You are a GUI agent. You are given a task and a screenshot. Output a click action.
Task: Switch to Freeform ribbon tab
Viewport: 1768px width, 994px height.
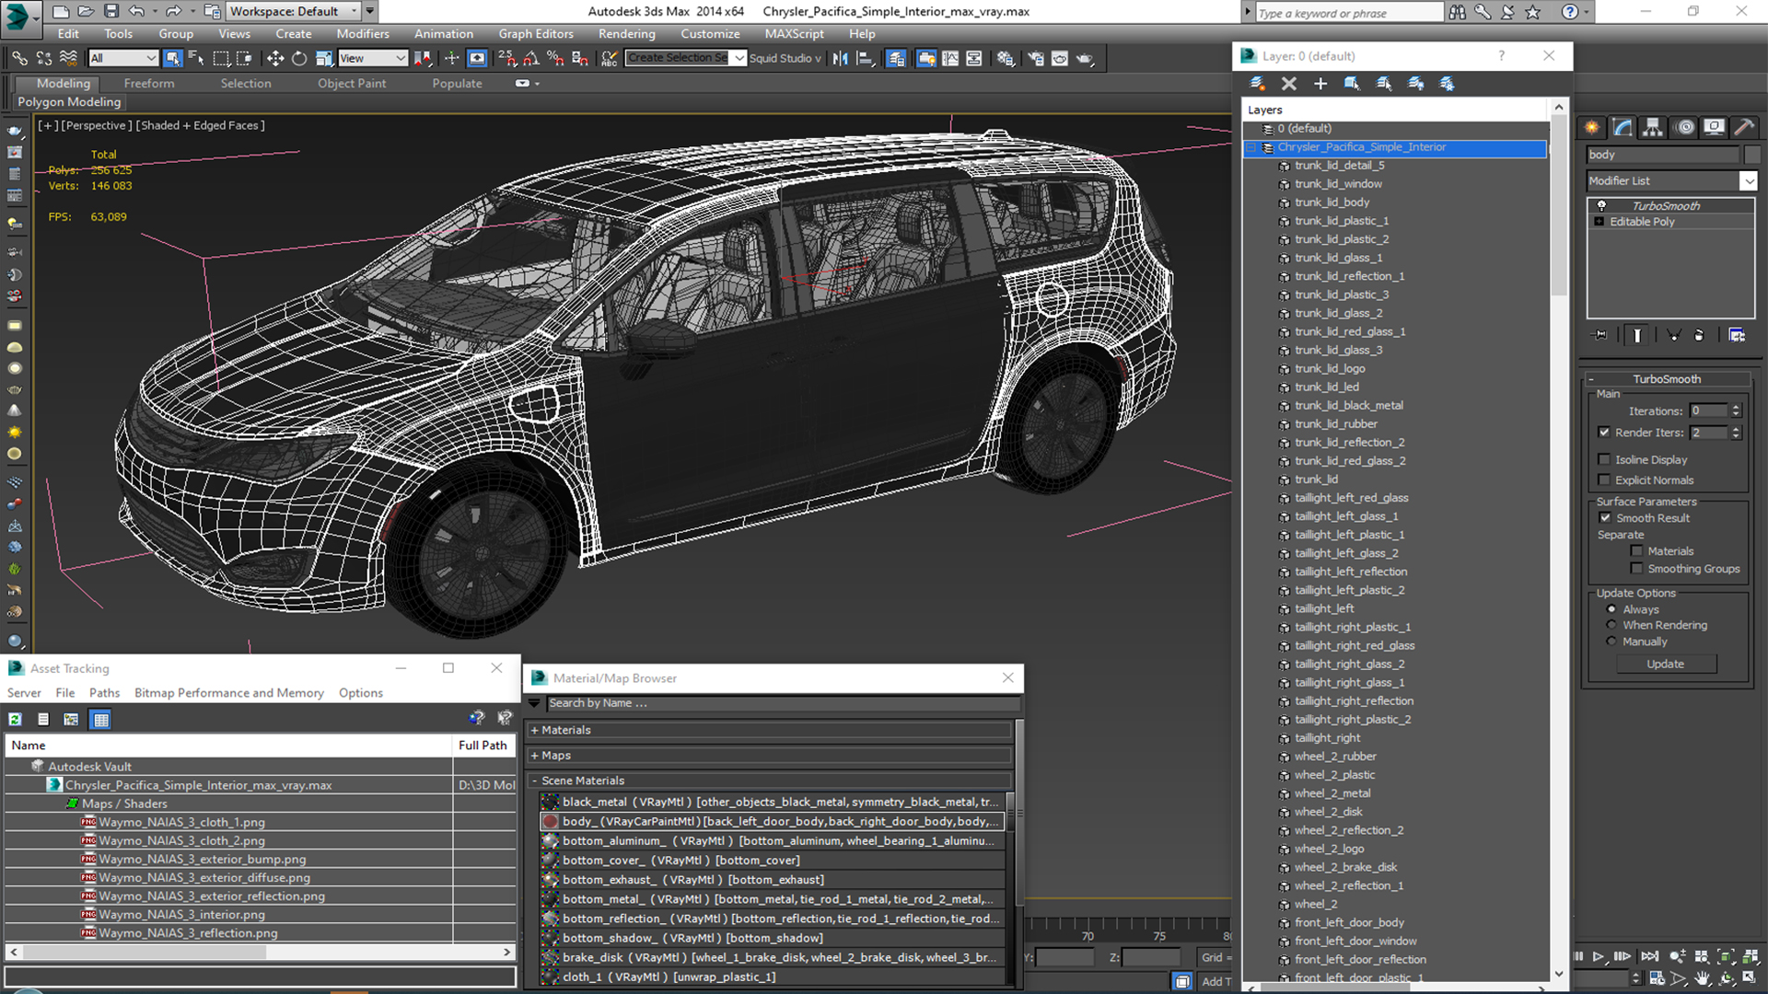[x=149, y=83]
